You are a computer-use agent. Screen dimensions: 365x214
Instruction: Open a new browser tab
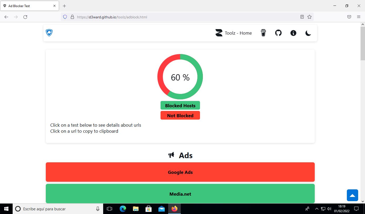[x=64, y=6]
